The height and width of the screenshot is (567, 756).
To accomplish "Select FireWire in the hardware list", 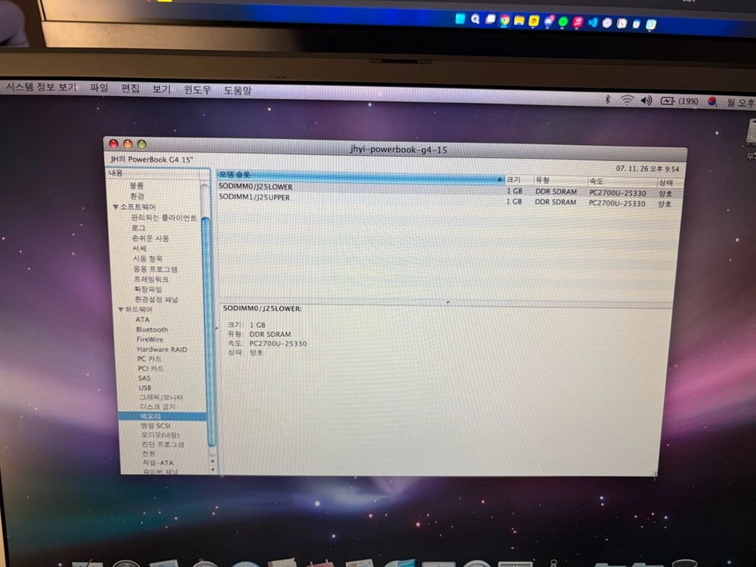I will 150,339.
